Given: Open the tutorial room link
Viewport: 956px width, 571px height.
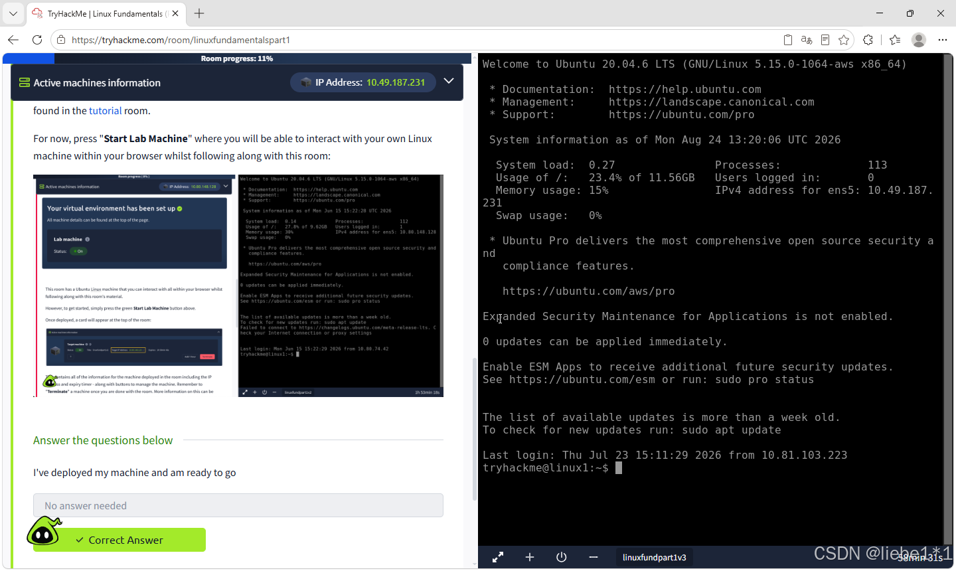Looking at the screenshot, I should [x=106, y=111].
